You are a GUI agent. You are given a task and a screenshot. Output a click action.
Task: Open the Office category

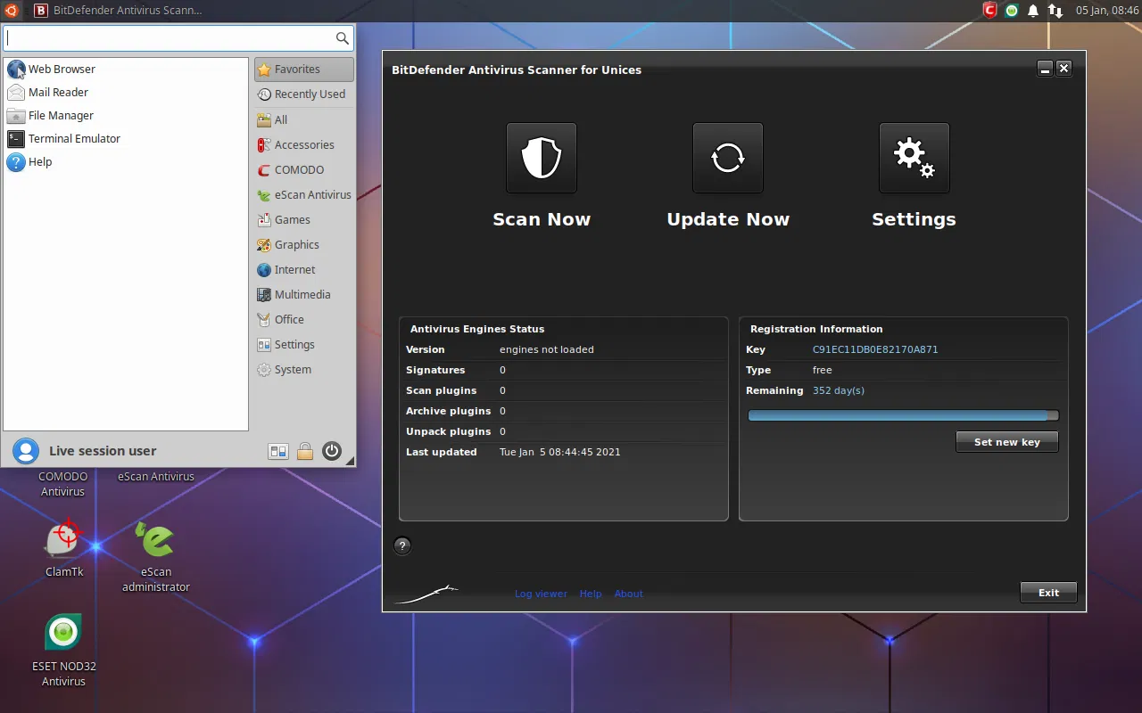click(x=304, y=319)
